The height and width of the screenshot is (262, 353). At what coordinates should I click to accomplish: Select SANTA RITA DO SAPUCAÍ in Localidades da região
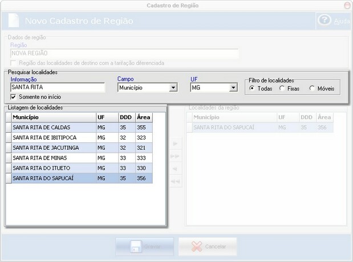pyautogui.click(x=260, y=127)
